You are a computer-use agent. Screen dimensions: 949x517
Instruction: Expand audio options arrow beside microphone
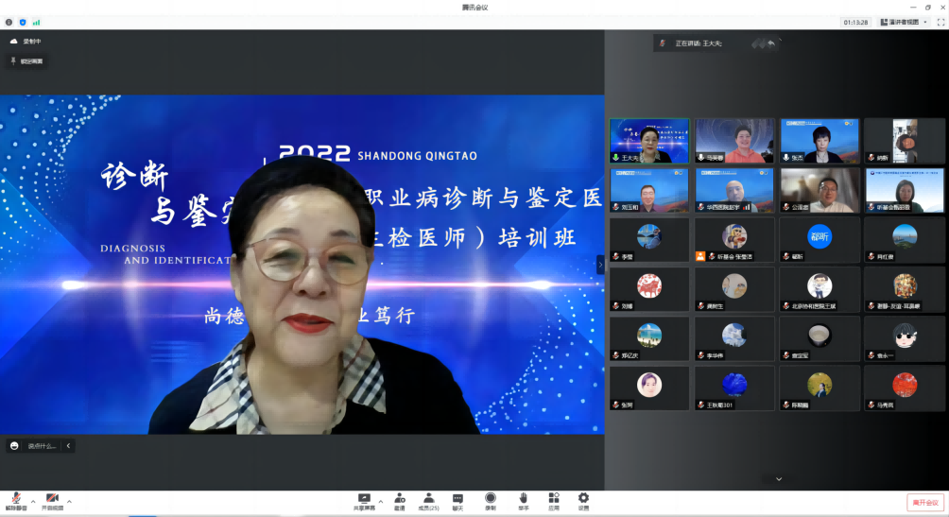point(33,500)
